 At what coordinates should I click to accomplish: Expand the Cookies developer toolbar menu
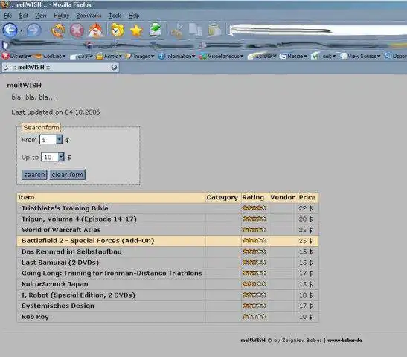pos(50,56)
